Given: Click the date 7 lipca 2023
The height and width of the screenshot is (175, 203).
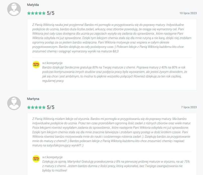Looking at the screenshot, I should pyautogui.click(x=189, y=107).
